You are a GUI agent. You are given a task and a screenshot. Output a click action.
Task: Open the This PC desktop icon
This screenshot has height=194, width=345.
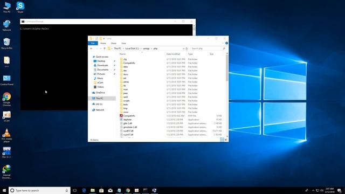6,7
